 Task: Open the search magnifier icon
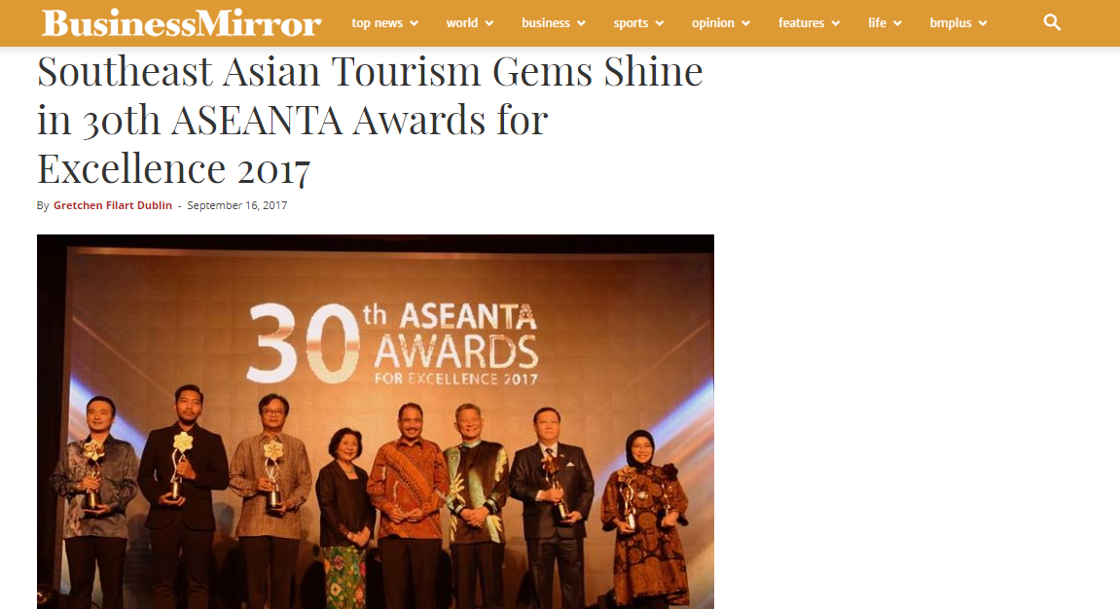[x=1052, y=22]
